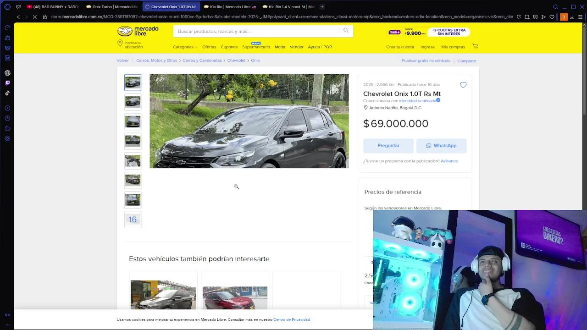Click the identidad verificada link
Image resolution: width=587 pixels, height=330 pixels.
coord(417,101)
